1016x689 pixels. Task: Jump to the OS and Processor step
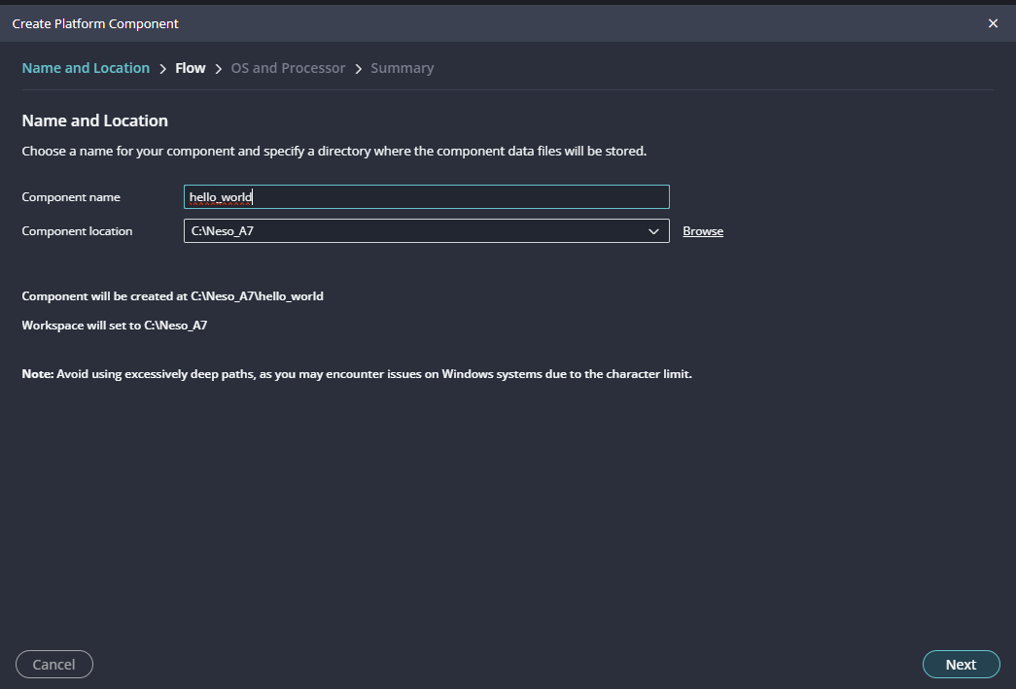288,68
